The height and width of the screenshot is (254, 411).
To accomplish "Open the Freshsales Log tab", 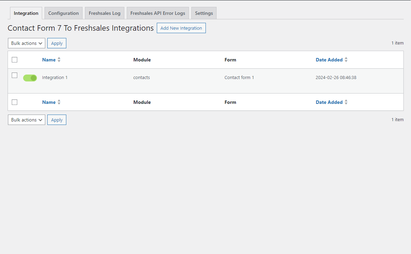I will tap(105, 13).
